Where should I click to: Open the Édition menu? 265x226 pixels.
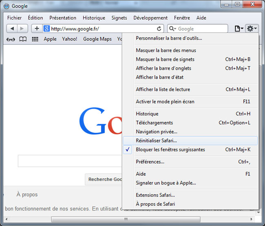click(35, 18)
